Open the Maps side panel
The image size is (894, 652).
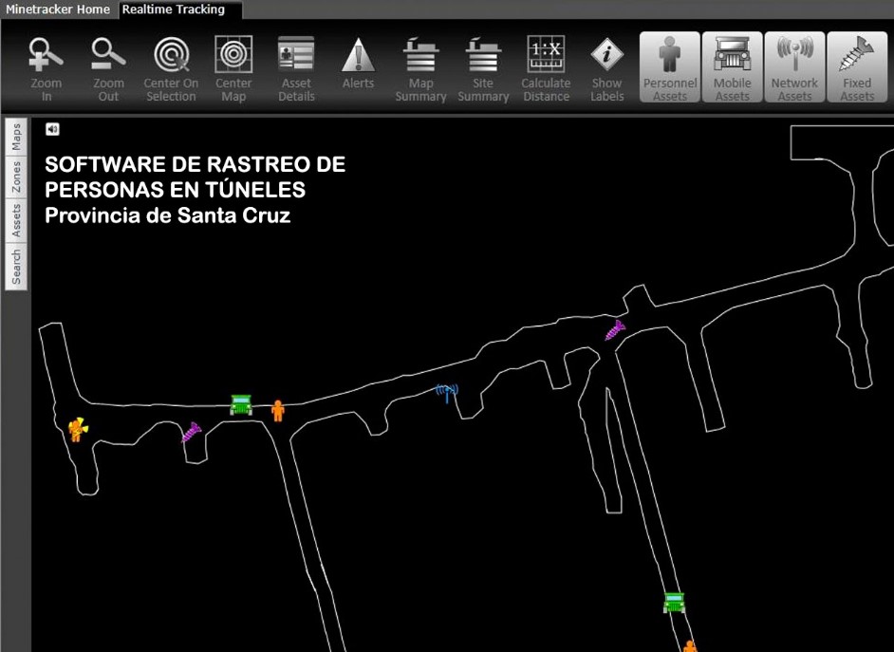(16, 137)
